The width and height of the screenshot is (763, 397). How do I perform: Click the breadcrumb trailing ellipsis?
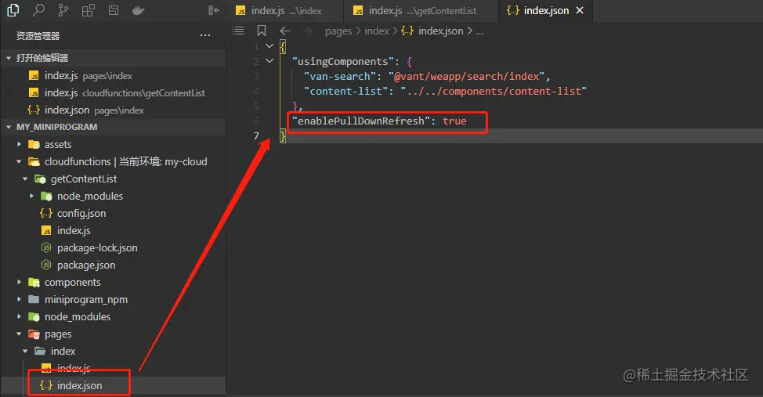coord(479,31)
